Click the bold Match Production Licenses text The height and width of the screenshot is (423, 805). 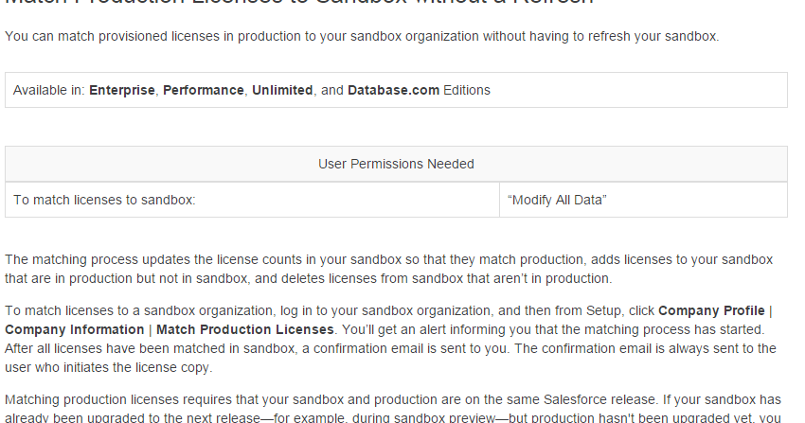244,329
